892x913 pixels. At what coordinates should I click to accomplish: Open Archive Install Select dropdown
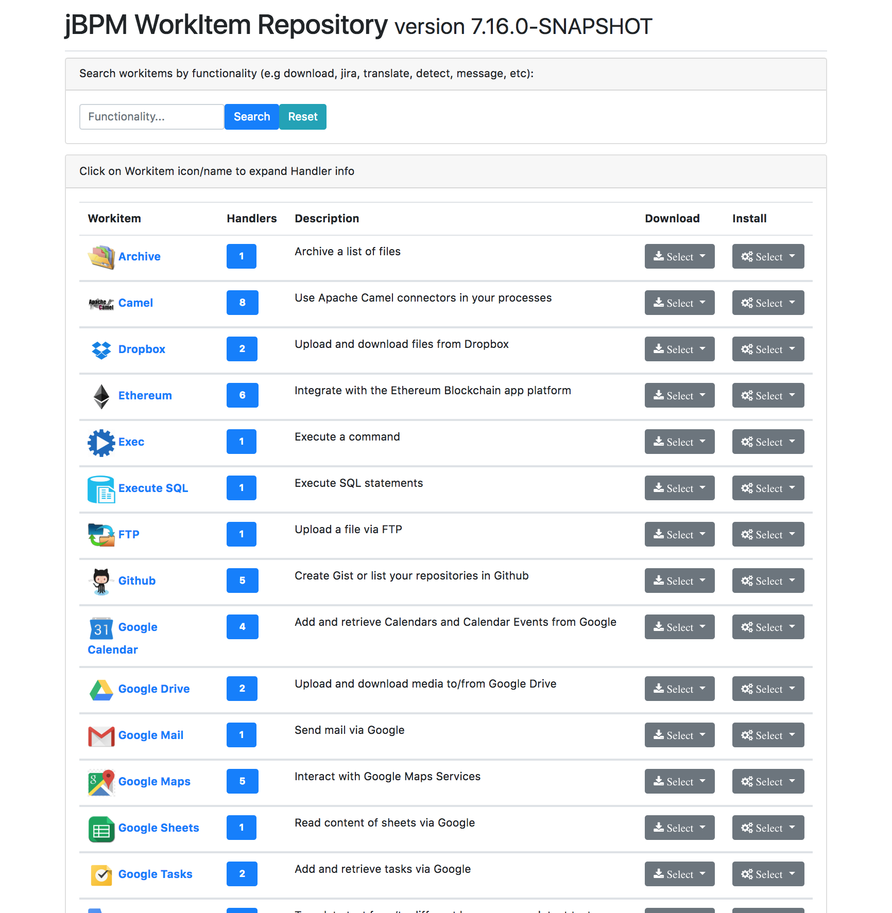[x=768, y=256]
